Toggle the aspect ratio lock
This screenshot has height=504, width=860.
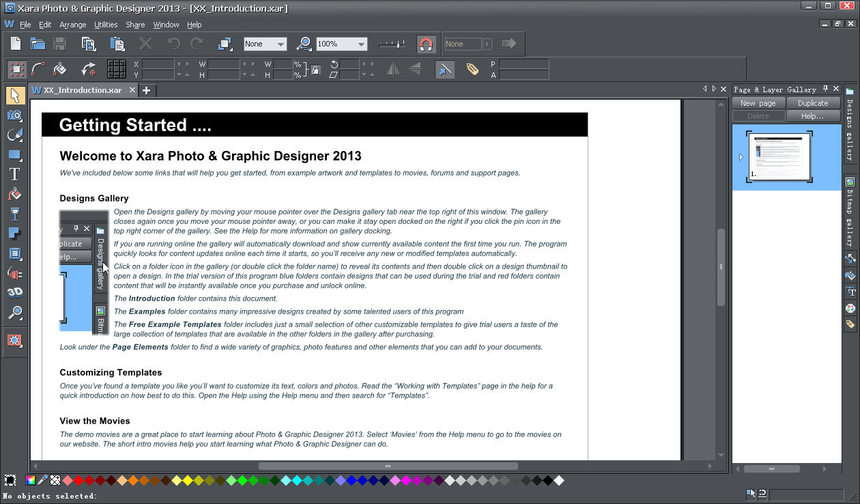[315, 69]
